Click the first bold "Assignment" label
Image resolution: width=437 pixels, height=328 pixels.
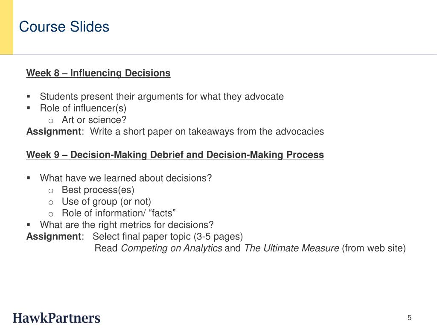(54, 132)
